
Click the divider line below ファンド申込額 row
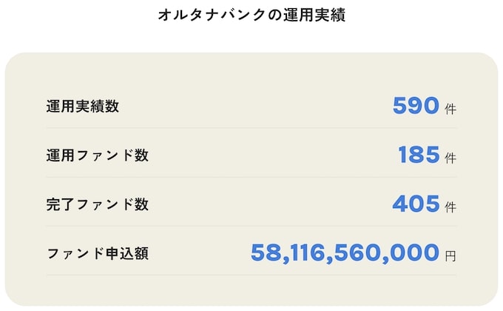point(251,275)
